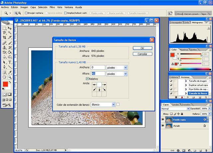213x153 pixels.
Task: Open the Imagen menu
Action: (x=24, y=7)
